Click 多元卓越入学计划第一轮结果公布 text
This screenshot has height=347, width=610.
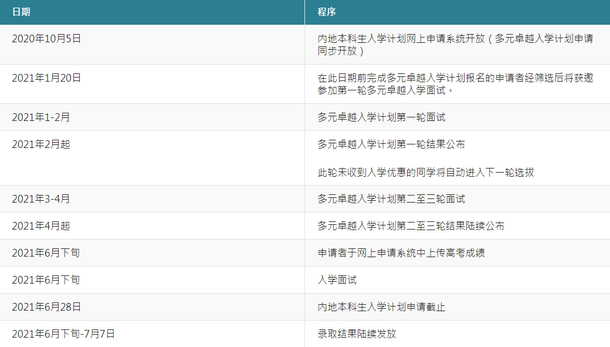pos(391,144)
